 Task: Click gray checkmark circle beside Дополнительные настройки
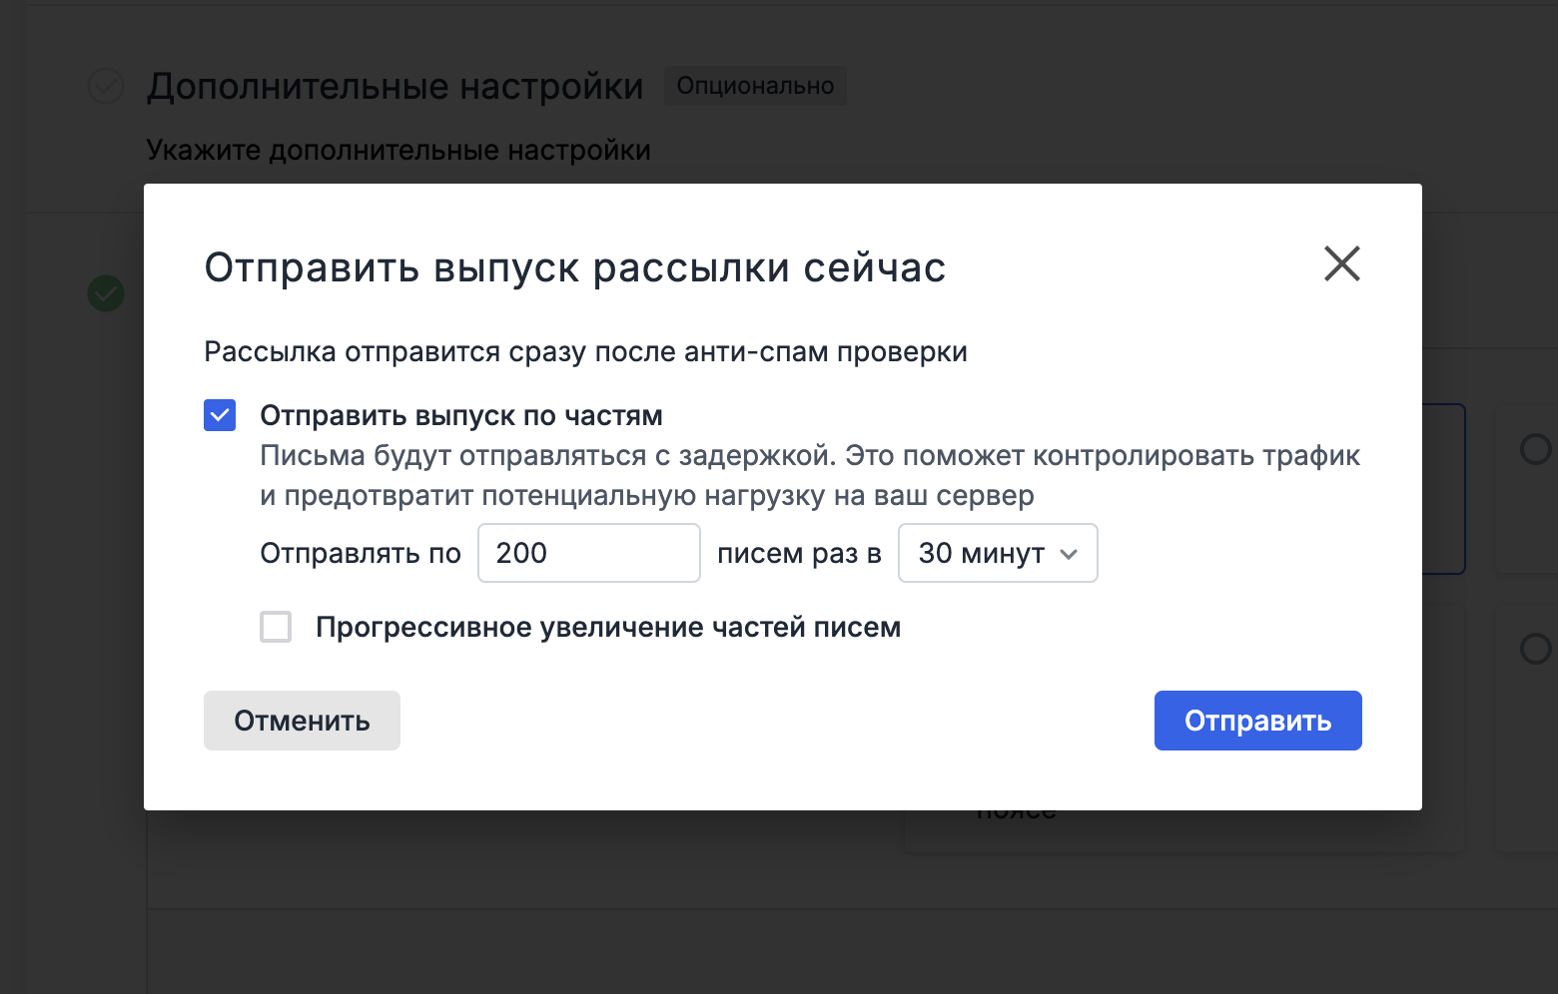click(x=106, y=87)
